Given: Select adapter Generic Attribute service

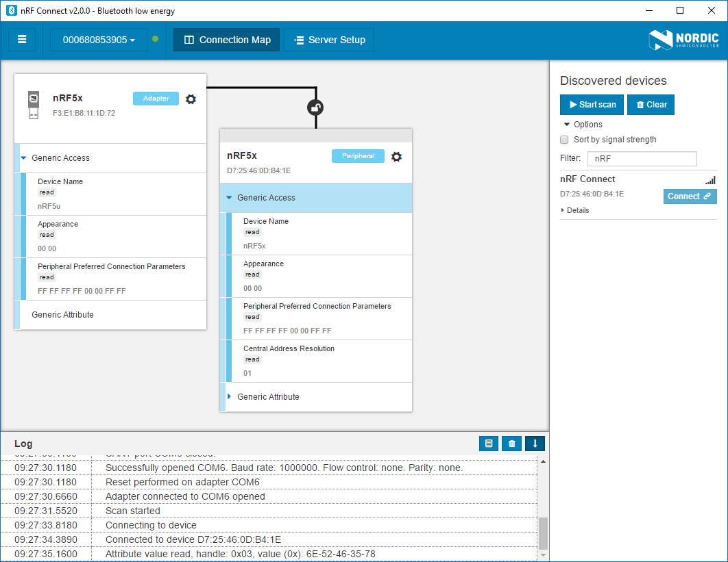Looking at the screenshot, I should pyautogui.click(x=111, y=315).
